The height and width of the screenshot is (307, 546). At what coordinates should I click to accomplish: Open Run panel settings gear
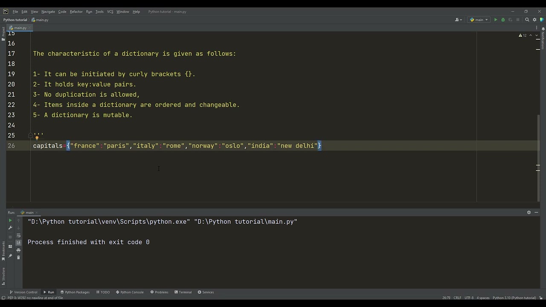(x=529, y=212)
